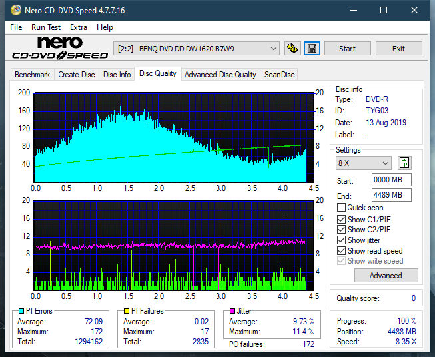Click the Start button
Screen dimensions: 435x357
pos(347,49)
